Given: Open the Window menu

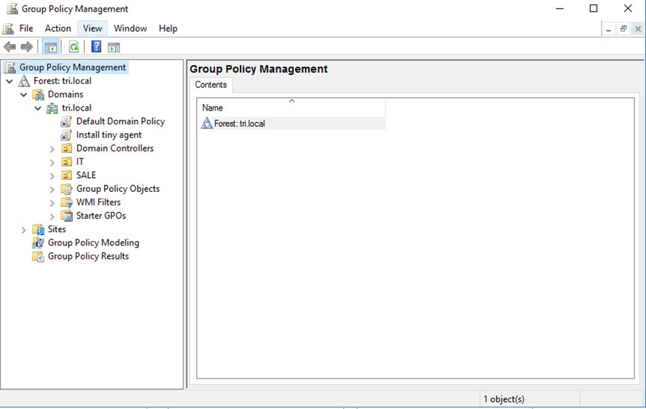Looking at the screenshot, I should tap(131, 28).
